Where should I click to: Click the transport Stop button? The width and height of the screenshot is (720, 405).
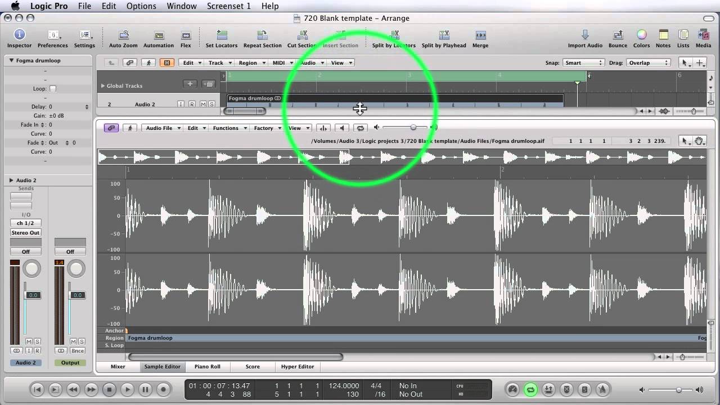109,389
